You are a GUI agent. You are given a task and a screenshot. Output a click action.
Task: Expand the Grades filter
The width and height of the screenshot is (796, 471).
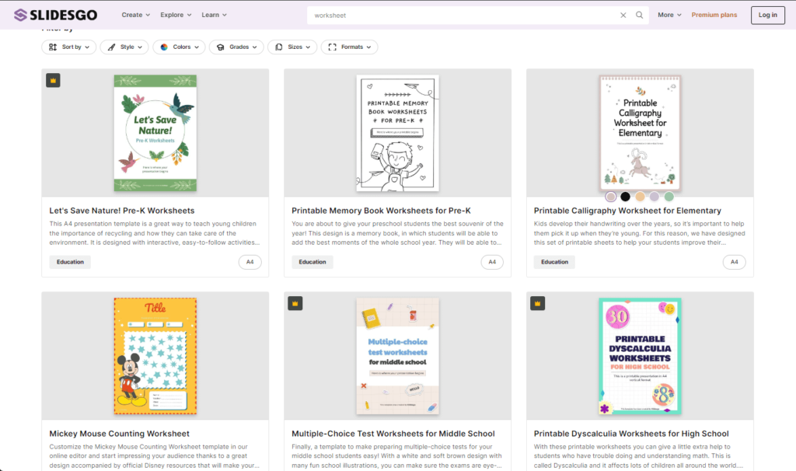pos(236,47)
